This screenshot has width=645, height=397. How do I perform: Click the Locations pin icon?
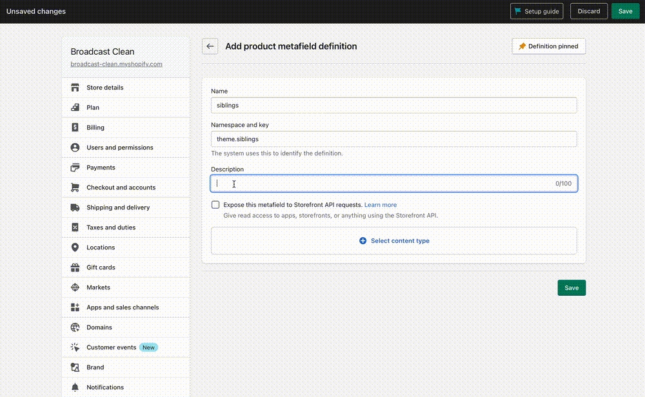[x=75, y=247]
